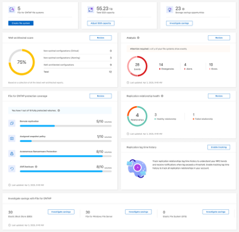Click the 14 Emergencies count
Screen dimensions: 239x232
[161, 64]
